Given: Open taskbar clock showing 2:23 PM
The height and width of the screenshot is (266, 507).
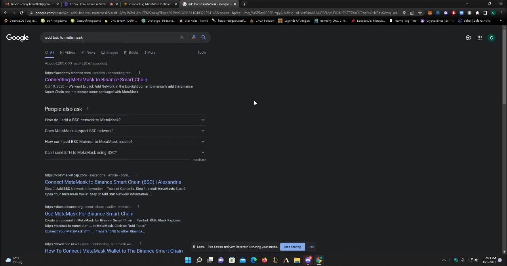Looking at the screenshot, I should [490, 260].
